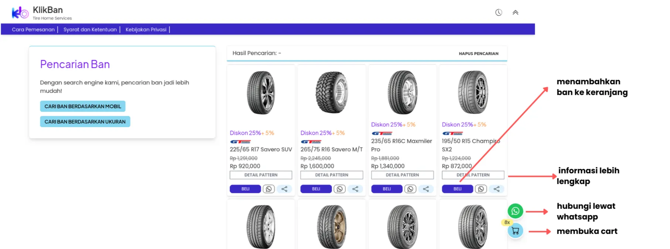
Task: Share the 195/50 R15 Champiro SX2 tire
Action: point(496,189)
